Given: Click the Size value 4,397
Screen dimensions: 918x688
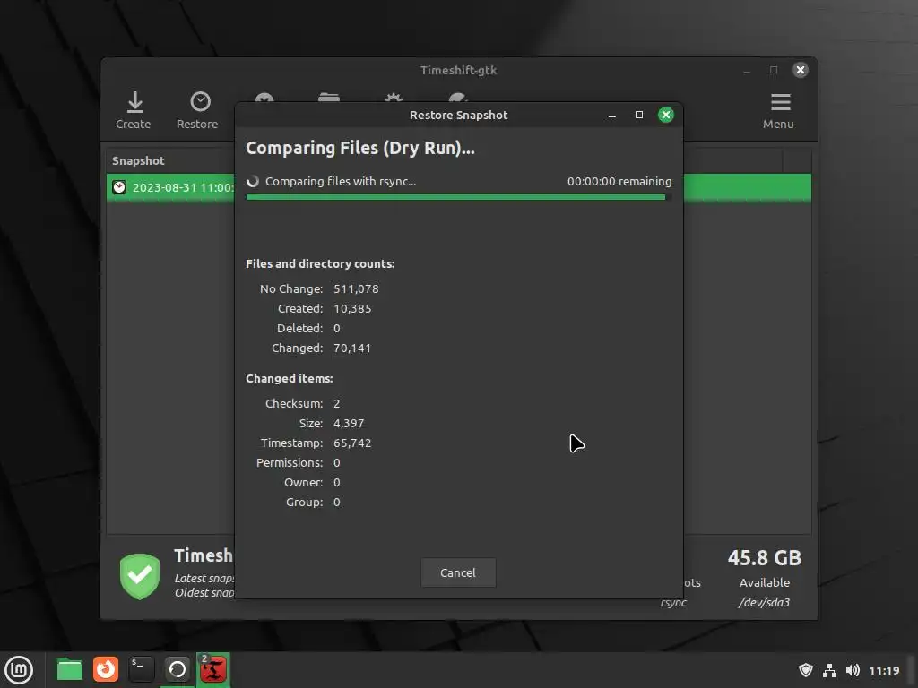Looking at the screenshot, I should [x=349, y=423].
